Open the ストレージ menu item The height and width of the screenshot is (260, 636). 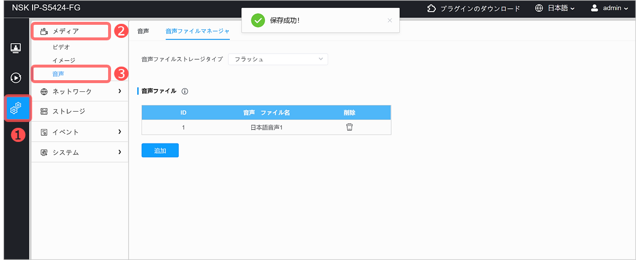point(69,111)
